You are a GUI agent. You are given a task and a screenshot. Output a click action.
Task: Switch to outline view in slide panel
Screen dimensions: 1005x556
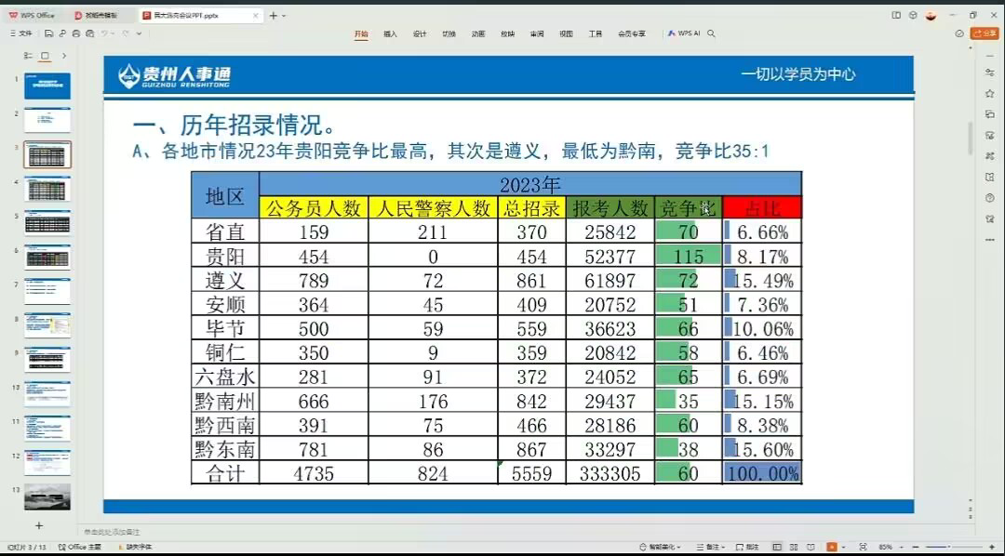coord(27,57)
